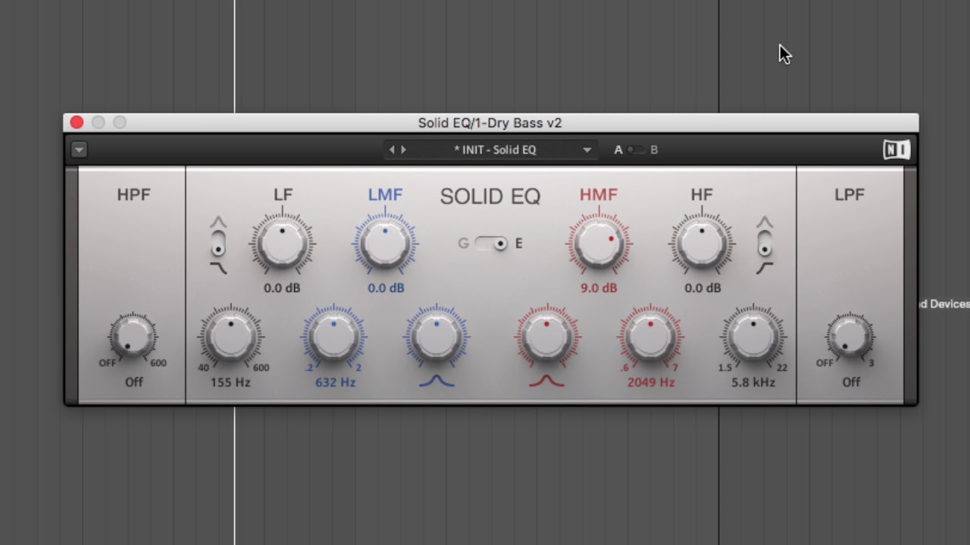Image resolution: width=970 pixels, height=545 pixels.
Task: Click the red HMF bell curve icon
Action: (547, 381)
